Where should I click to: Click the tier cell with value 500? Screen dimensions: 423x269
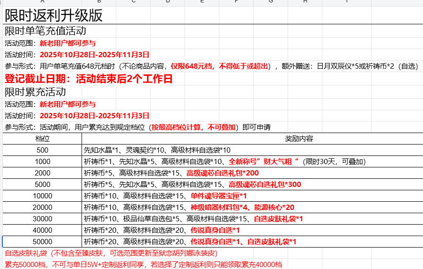click(42, 150)
